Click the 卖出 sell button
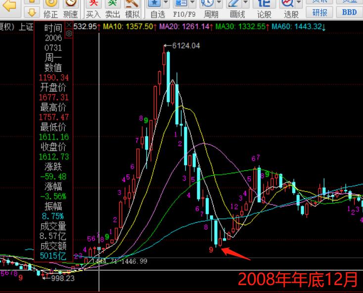363x293 pixels. click(113, 9)
